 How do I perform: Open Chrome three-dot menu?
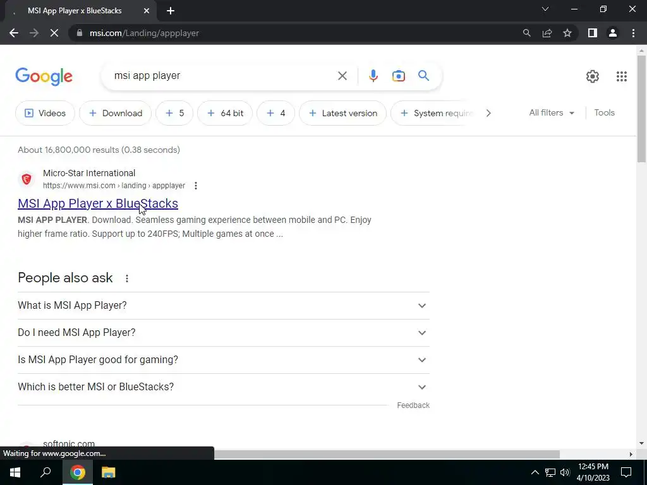point(633,33)
